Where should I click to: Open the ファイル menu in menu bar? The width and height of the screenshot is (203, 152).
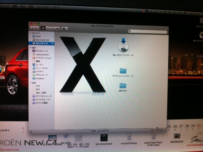click(x=5, y=6)
